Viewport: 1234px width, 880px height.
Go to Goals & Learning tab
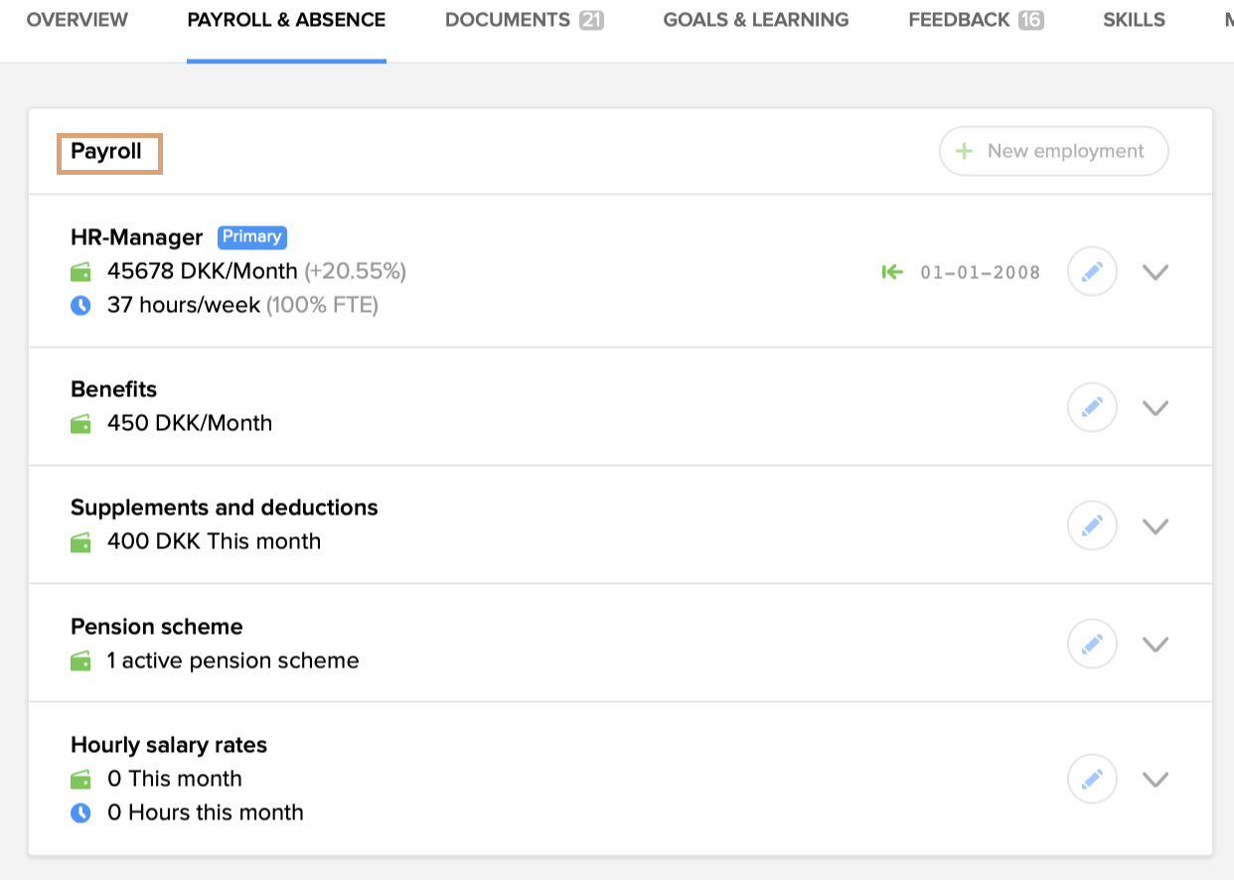[755, 20]
